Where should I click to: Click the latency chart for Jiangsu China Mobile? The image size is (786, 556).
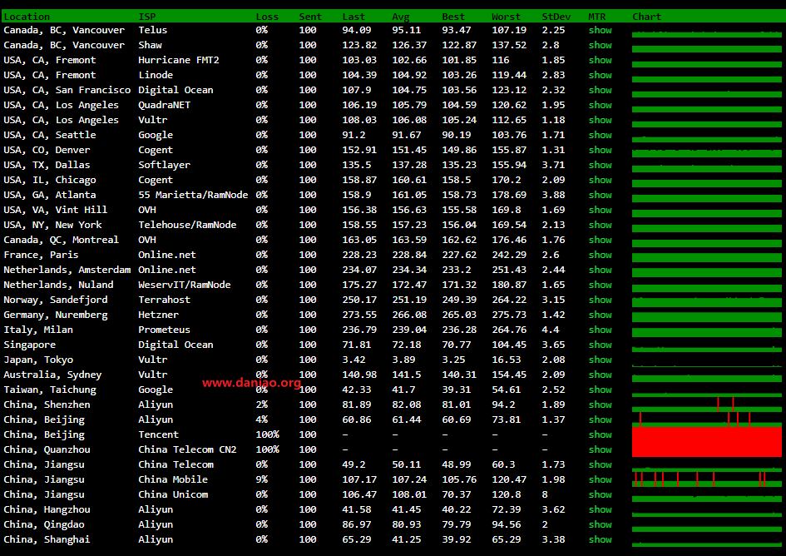coord(706,479)
